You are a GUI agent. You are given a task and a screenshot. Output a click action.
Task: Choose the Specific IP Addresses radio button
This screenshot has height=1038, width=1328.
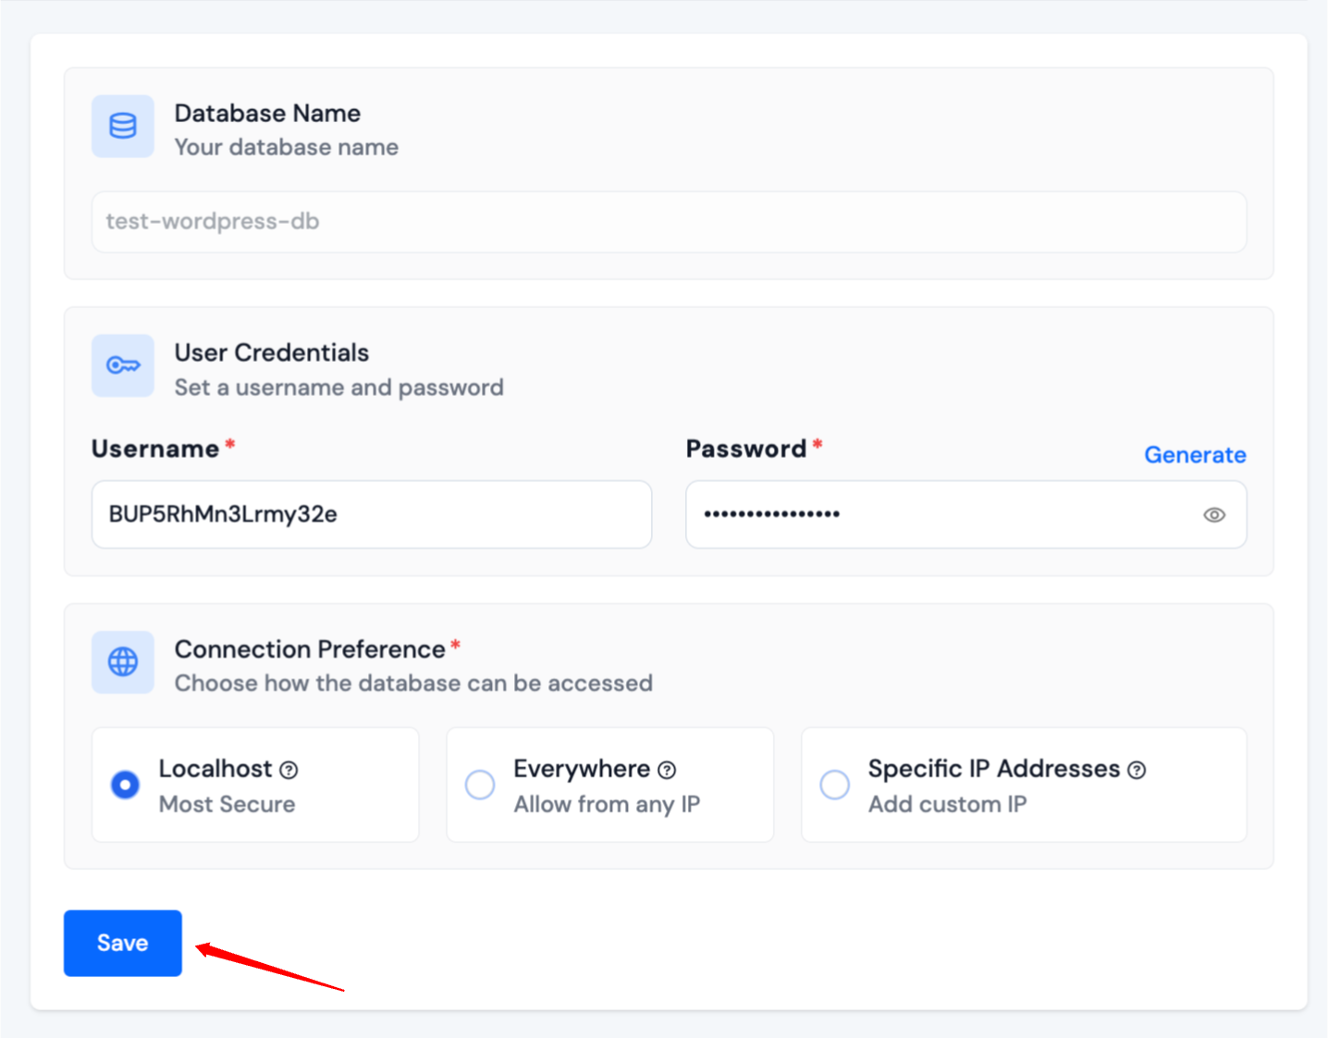(x=834, y=785)
